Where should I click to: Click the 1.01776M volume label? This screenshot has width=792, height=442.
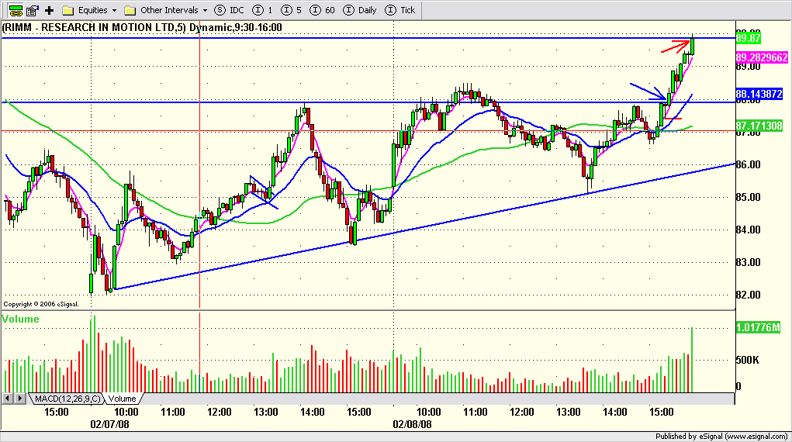pyautogui.click(x=758, y=327)
